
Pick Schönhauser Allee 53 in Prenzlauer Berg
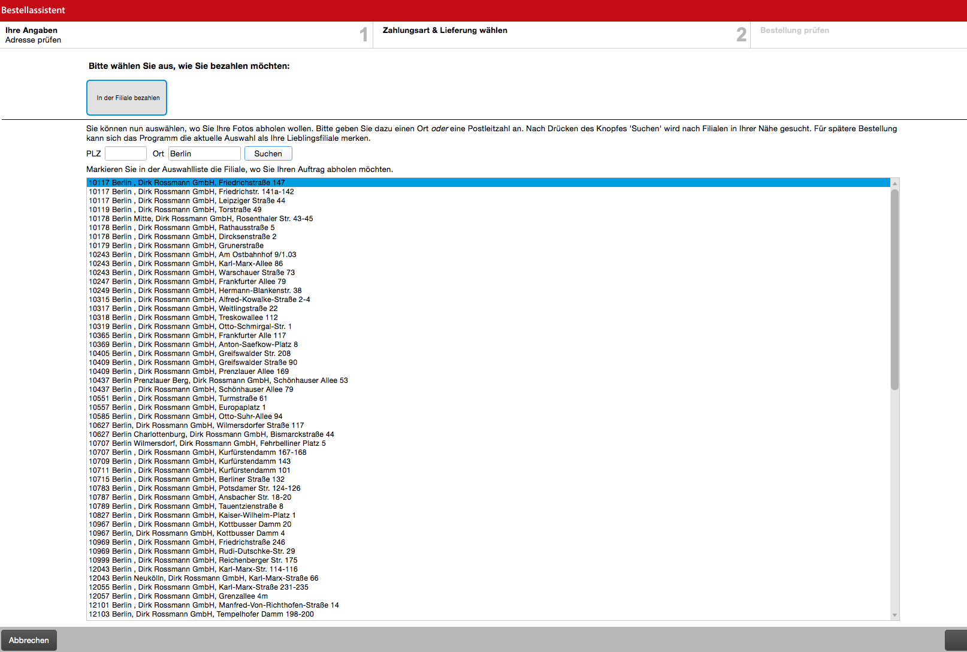(488, 381)
